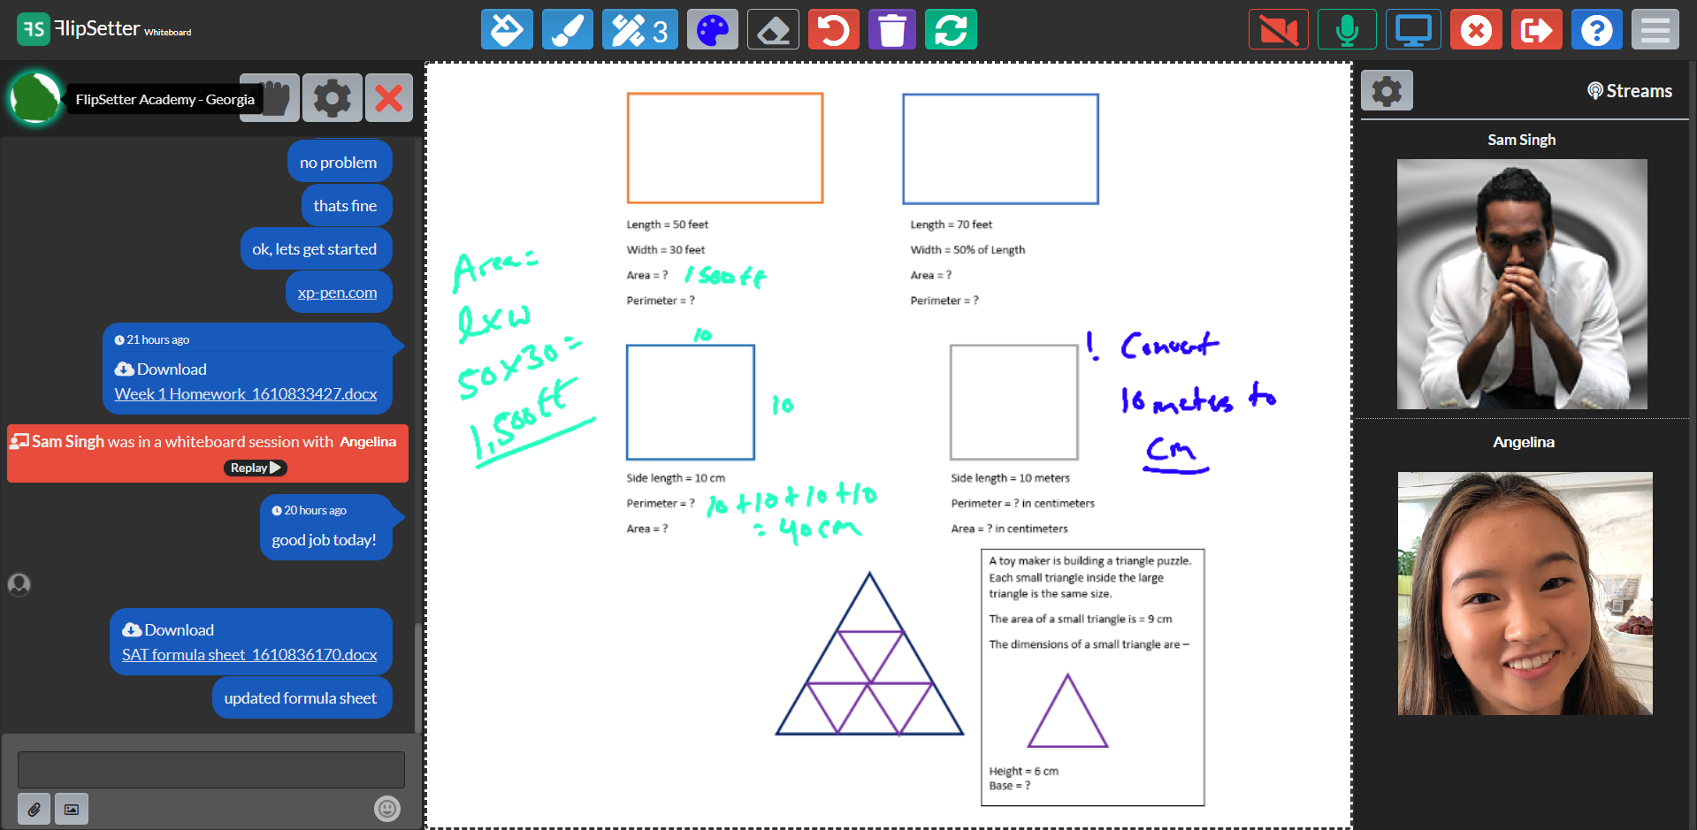Open the Streams panel settings gear
The height and width of the screenshot is (830, 1697).
pyautogui.click(x=1387, y=90)
